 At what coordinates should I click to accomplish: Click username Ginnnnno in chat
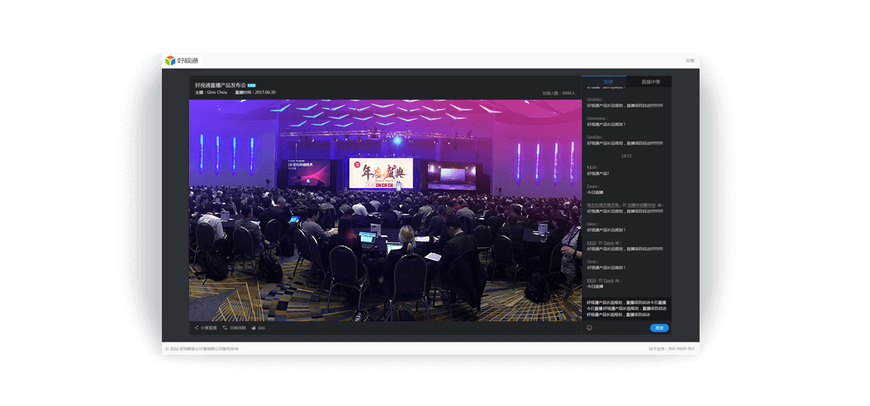pyautogui.click(x=597, y=118)
